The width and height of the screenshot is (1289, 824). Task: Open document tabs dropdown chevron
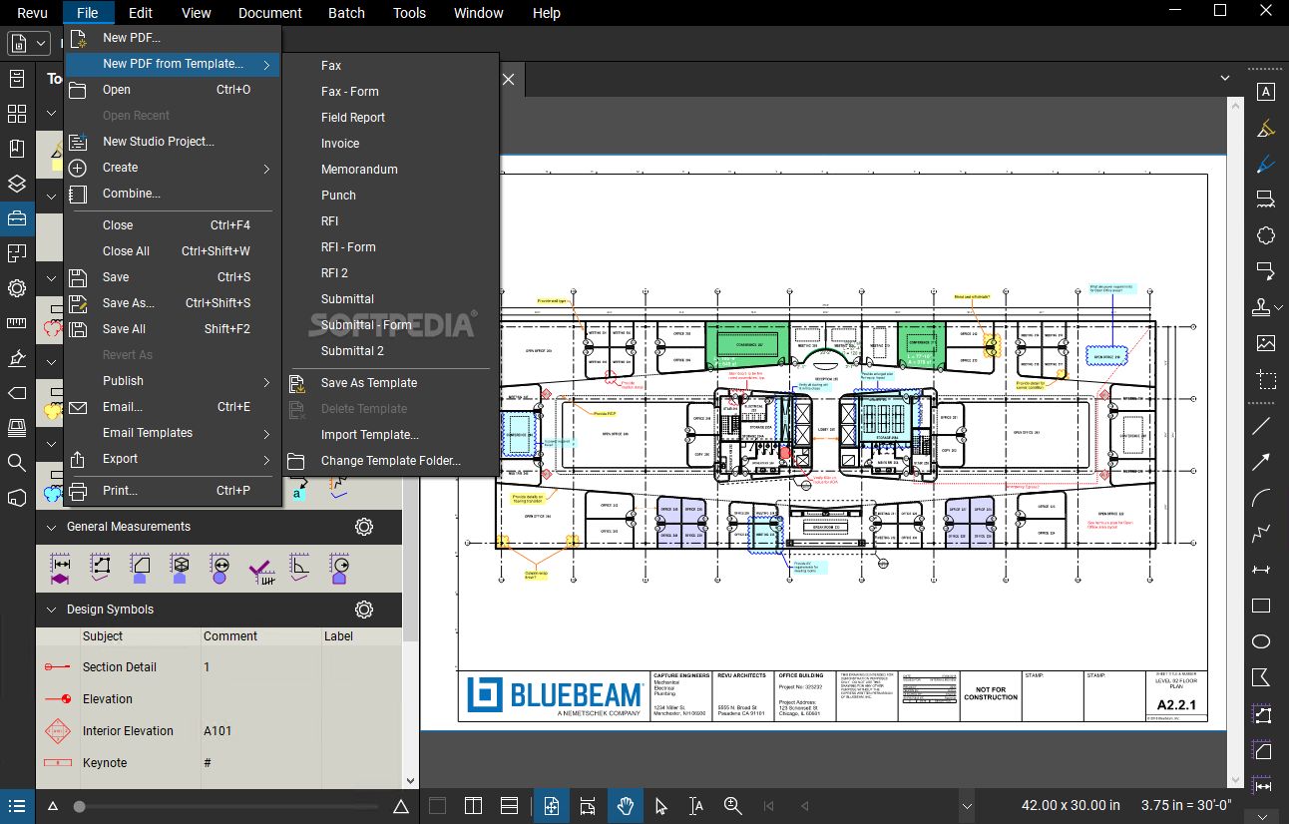tap(1226, 78)
